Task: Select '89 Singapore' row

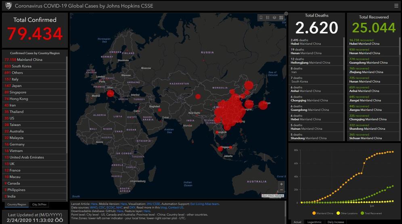Action: click(34, 92)
